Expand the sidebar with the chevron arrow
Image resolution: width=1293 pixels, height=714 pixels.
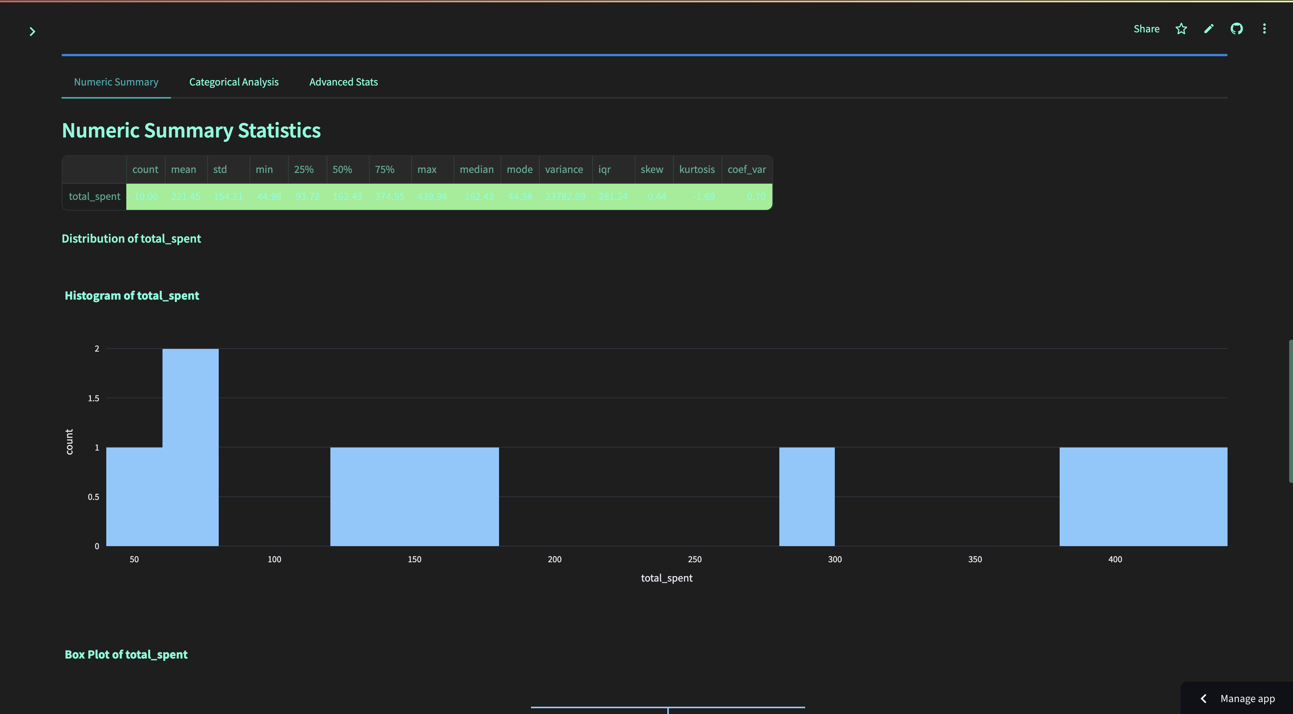(x=32, y=32)
